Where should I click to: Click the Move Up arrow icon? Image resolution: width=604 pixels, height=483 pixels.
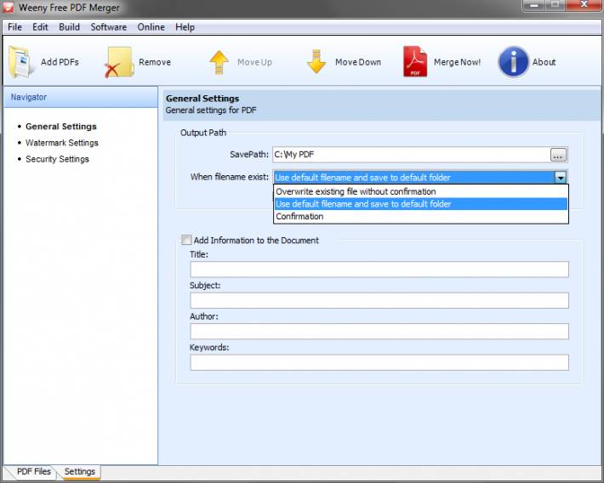(x=219, y=62)
